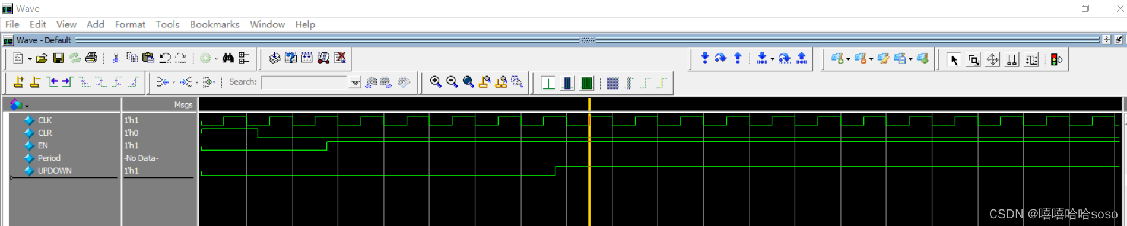The image size is (1127, 226).
Task: Open the Delete Bookmark dropdown arrow
Action: coord(871,59)
